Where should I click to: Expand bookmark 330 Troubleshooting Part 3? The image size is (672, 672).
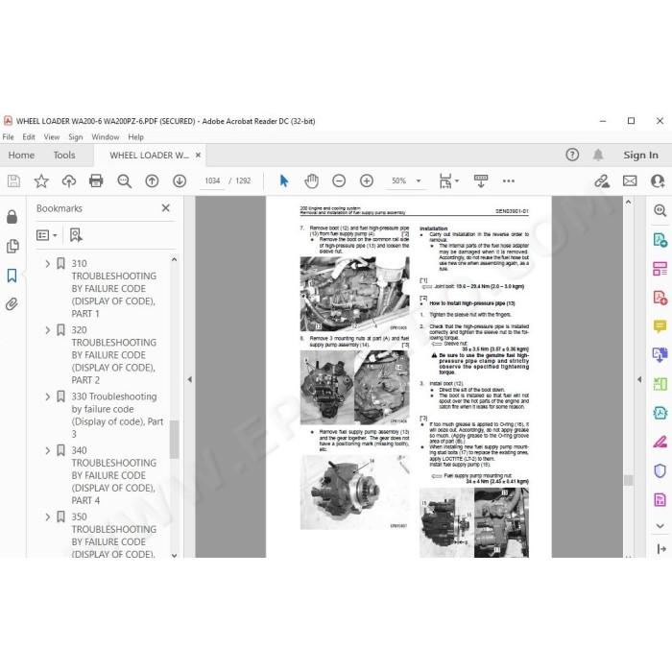[x=48, y=396]
